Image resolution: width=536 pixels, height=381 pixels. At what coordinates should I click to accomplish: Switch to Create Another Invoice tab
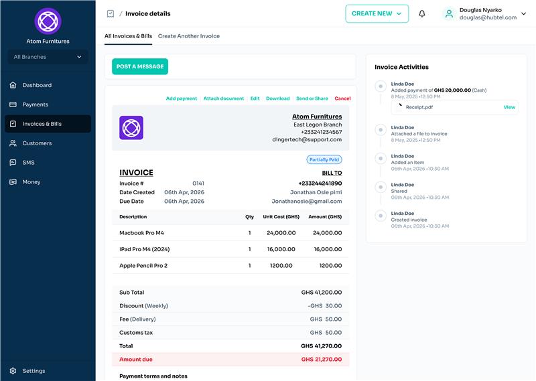tap(189, 36)
